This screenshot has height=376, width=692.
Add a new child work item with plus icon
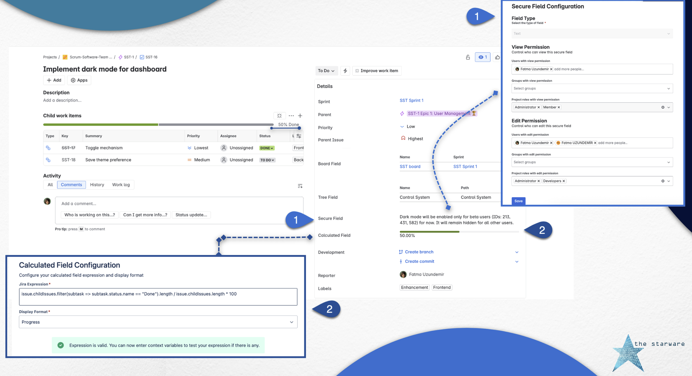[300, 116]
